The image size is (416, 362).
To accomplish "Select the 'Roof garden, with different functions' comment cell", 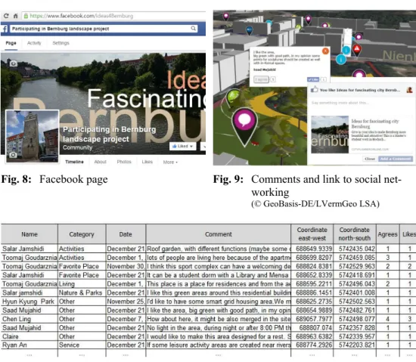I will [x=219, y=249].
